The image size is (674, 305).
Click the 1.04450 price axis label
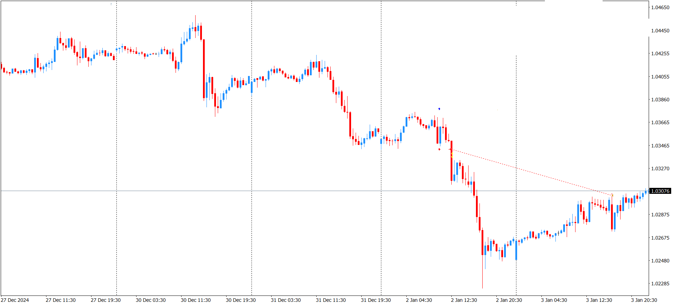660,31
